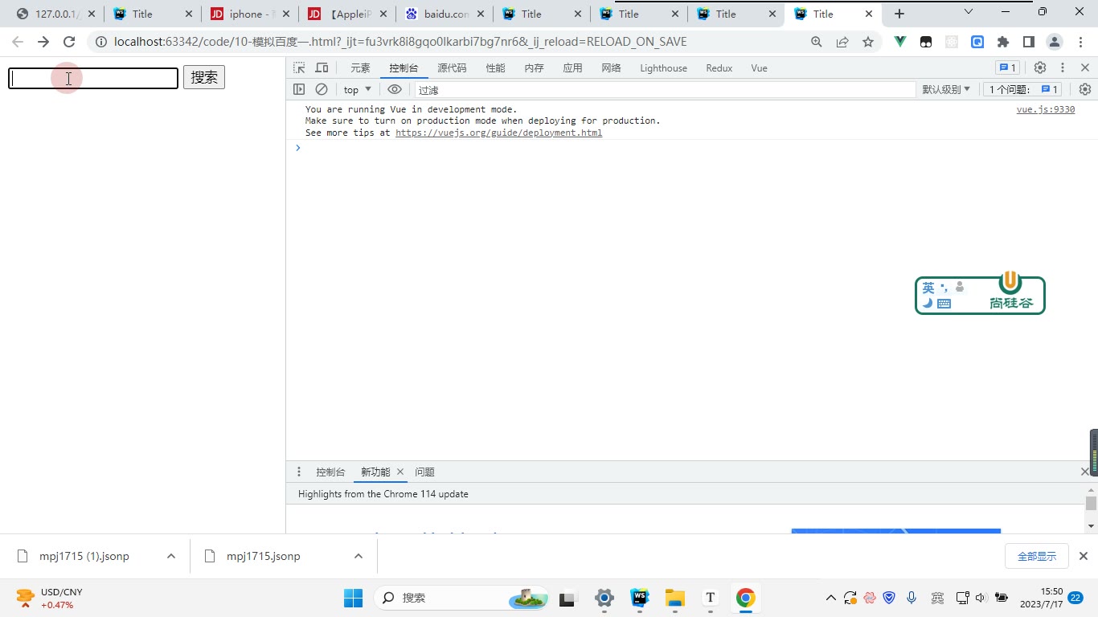Open the 网络 panel tab
Screen dimensions: 1098x617
(611, 68)
